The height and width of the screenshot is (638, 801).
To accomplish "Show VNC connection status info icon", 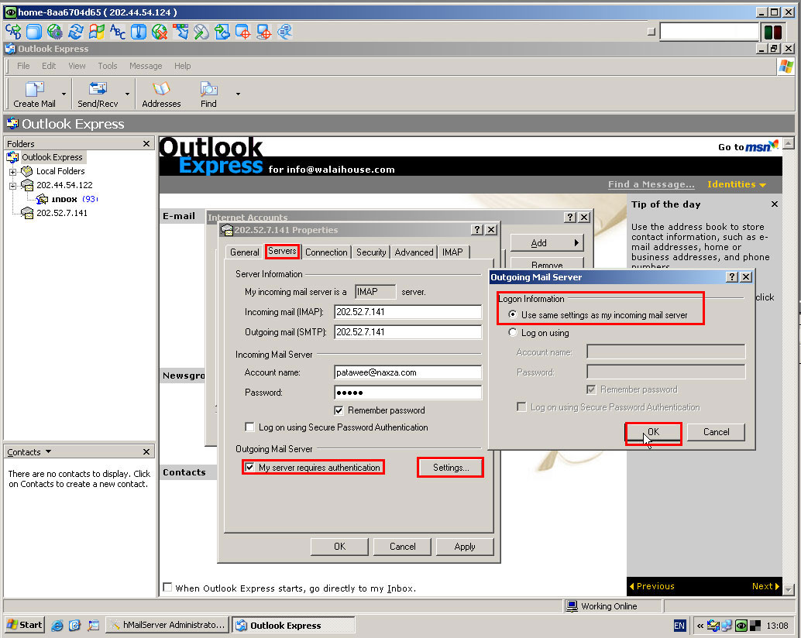I will 139,32.
